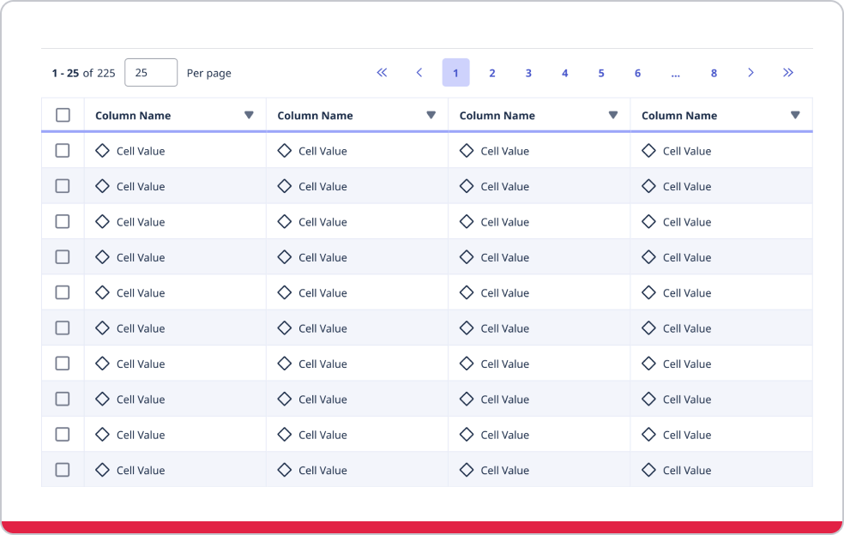Open the fourth column's sort dropdown arrow
This screenshot has height=535, width=844.
click(x=795, y=115)
